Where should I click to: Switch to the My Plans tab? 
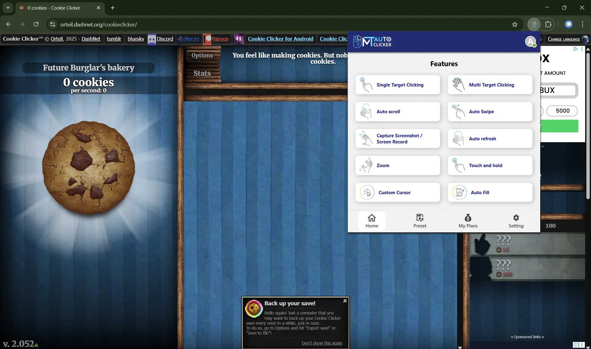tap(468, 221)
